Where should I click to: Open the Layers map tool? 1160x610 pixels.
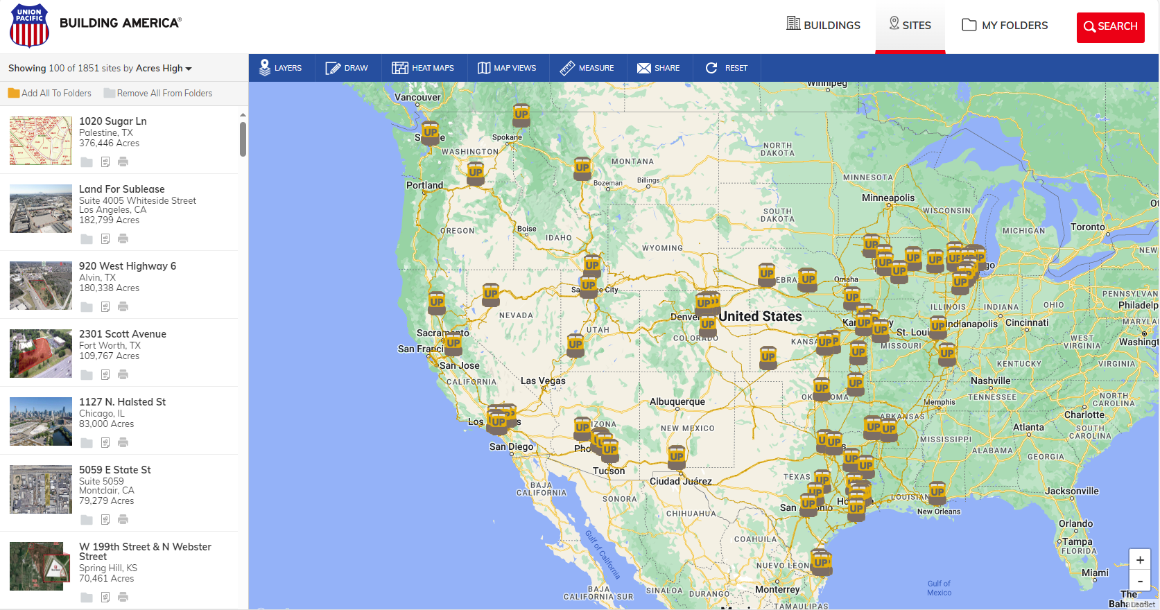click(281, 68)
